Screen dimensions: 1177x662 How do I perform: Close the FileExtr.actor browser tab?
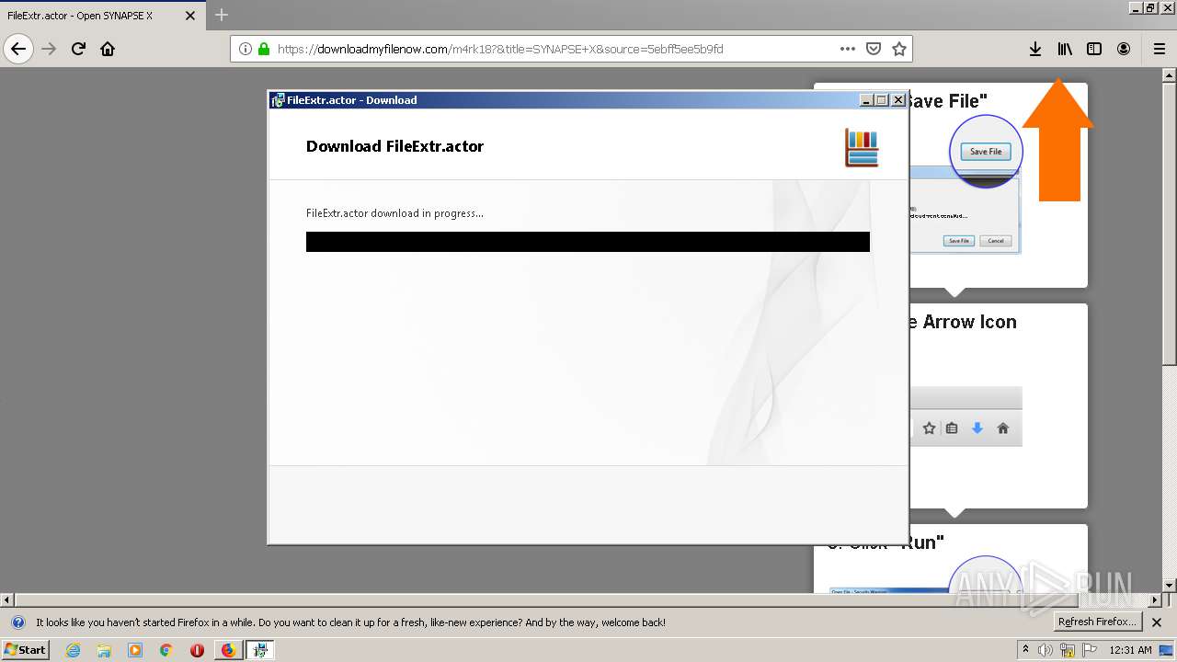[x=190, y=16]
